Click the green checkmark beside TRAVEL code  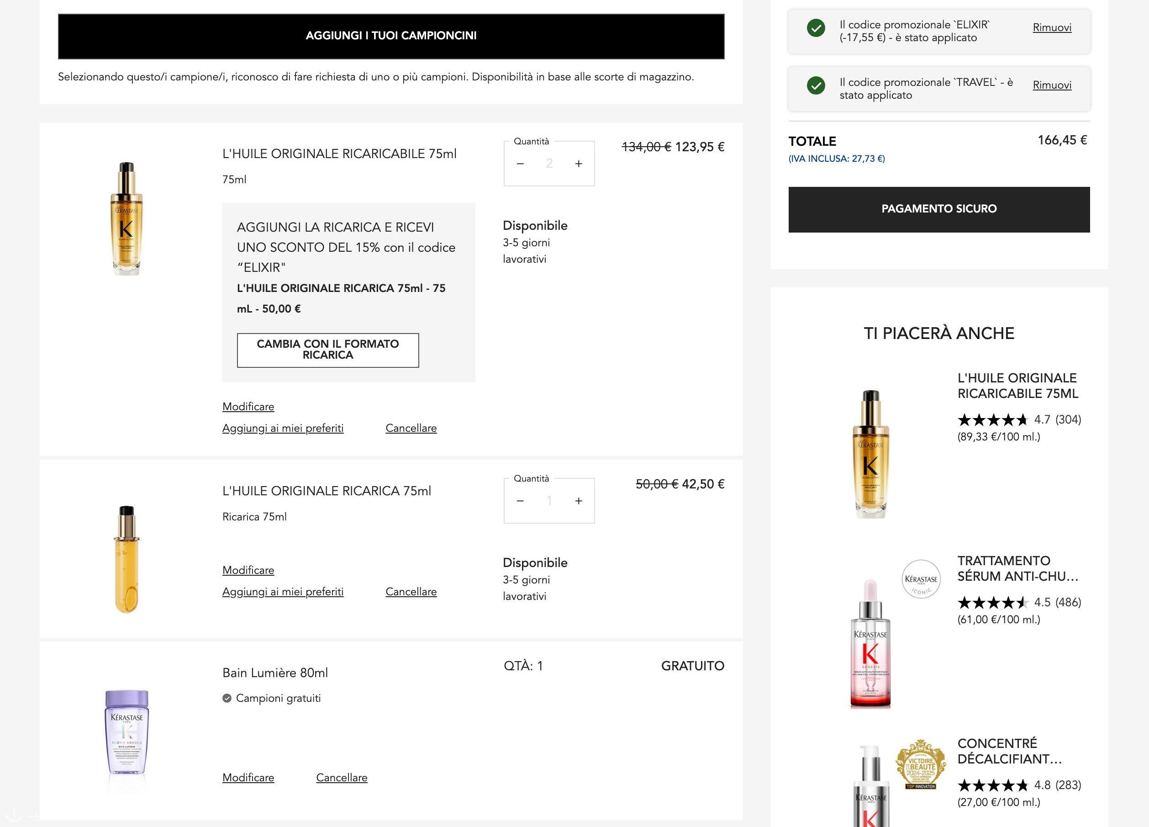point(816,85)
